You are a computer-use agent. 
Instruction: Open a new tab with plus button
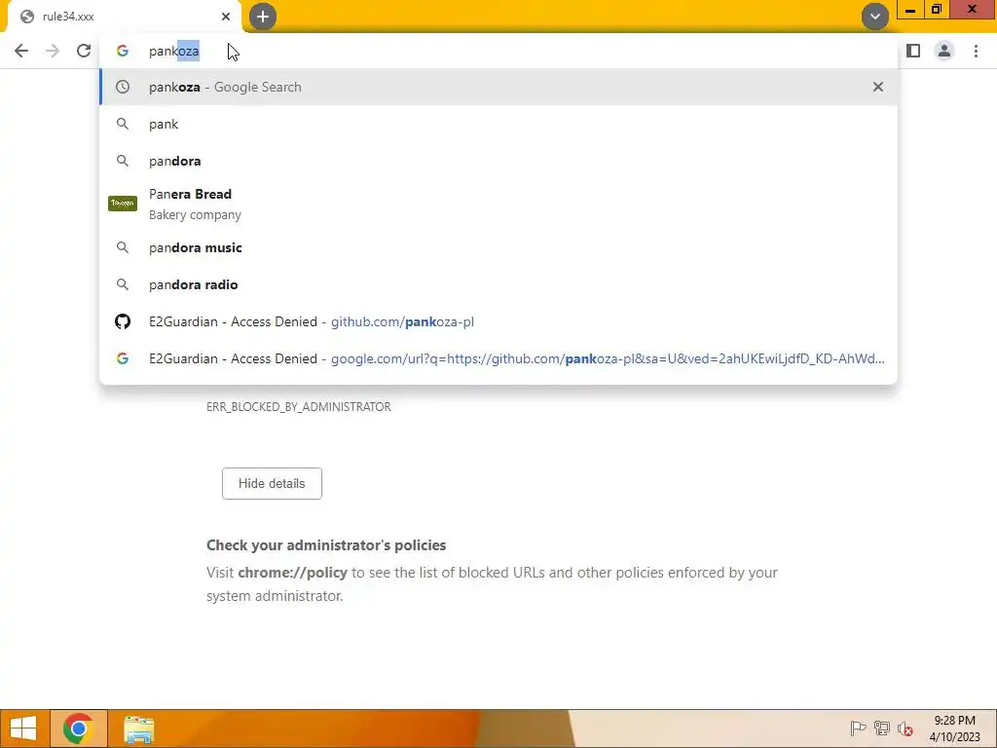pos(263,17)
